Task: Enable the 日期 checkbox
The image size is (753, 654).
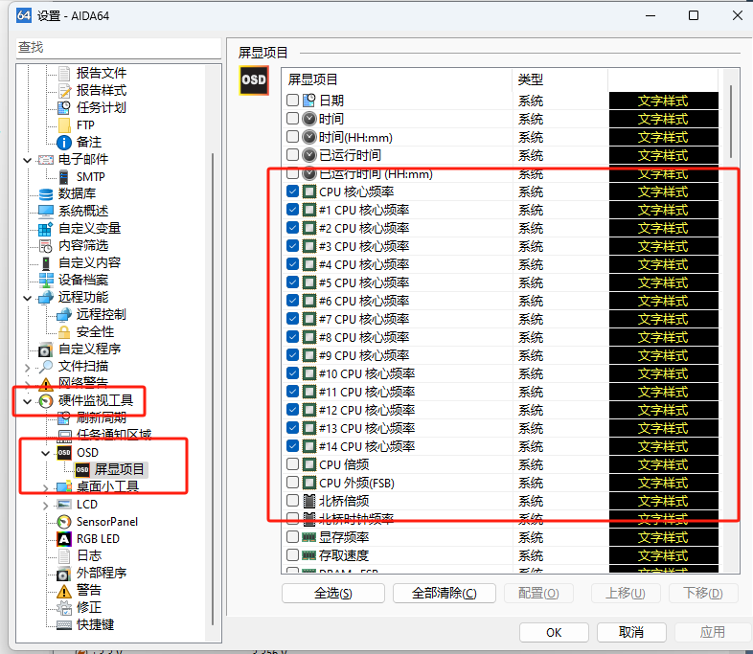Action: tap(292, 100)
